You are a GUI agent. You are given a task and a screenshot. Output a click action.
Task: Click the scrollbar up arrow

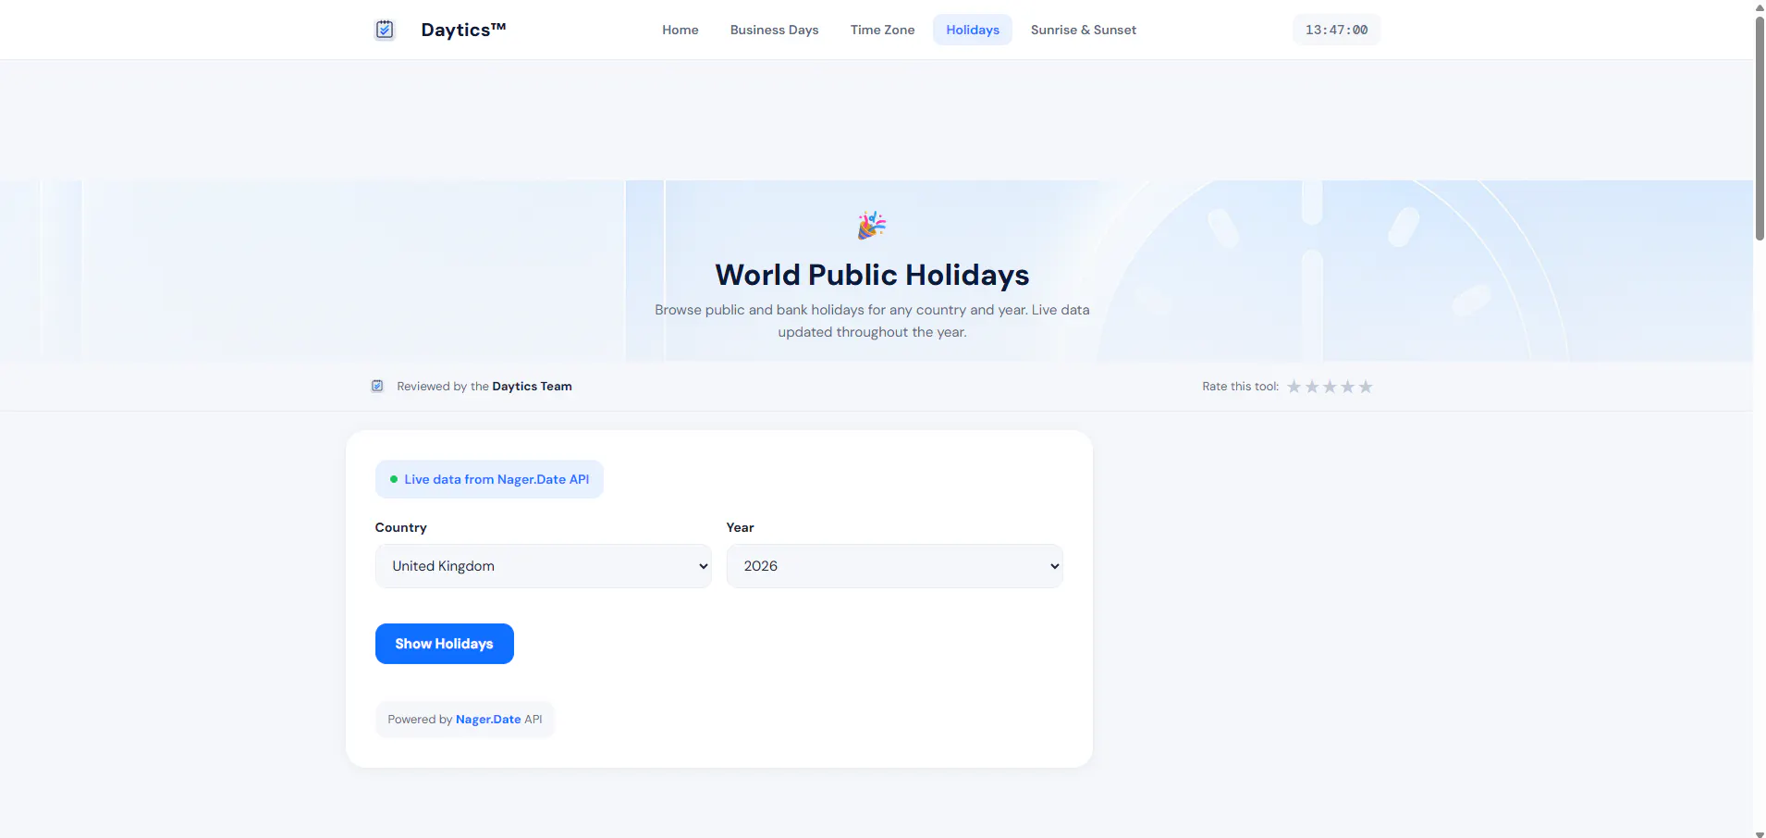(1760, 6)
